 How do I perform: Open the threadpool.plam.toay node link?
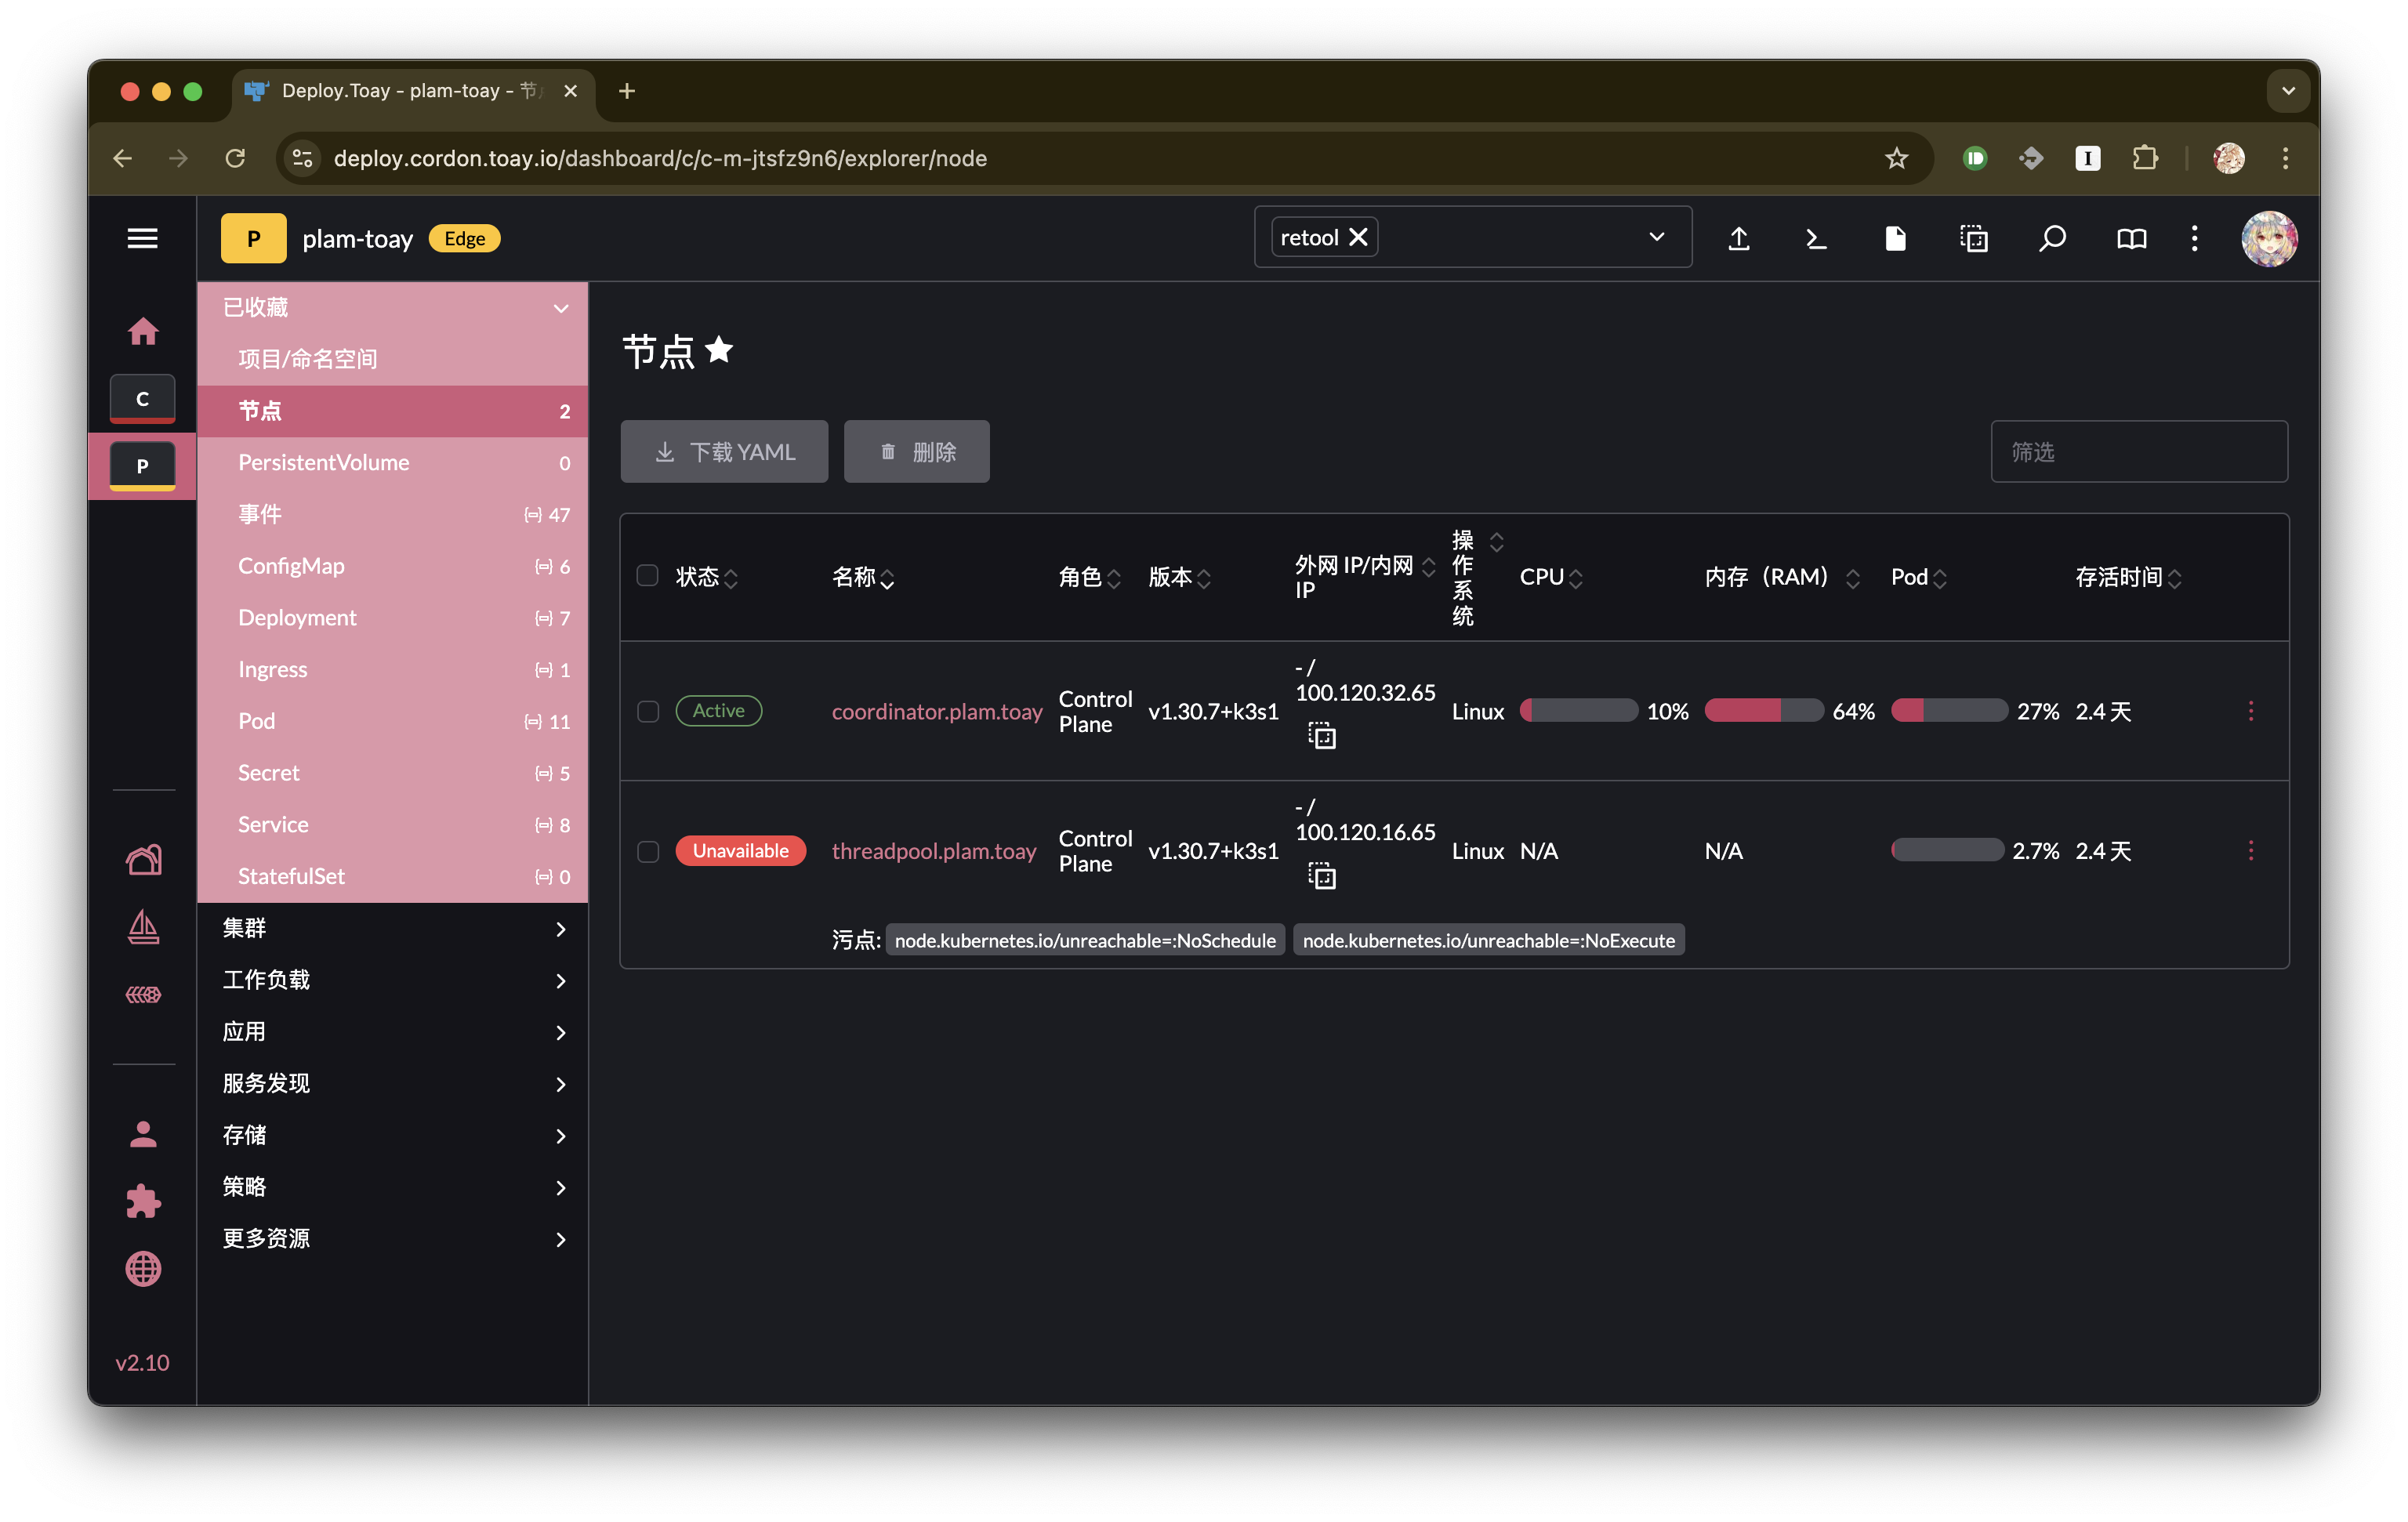tap(933, 851)
